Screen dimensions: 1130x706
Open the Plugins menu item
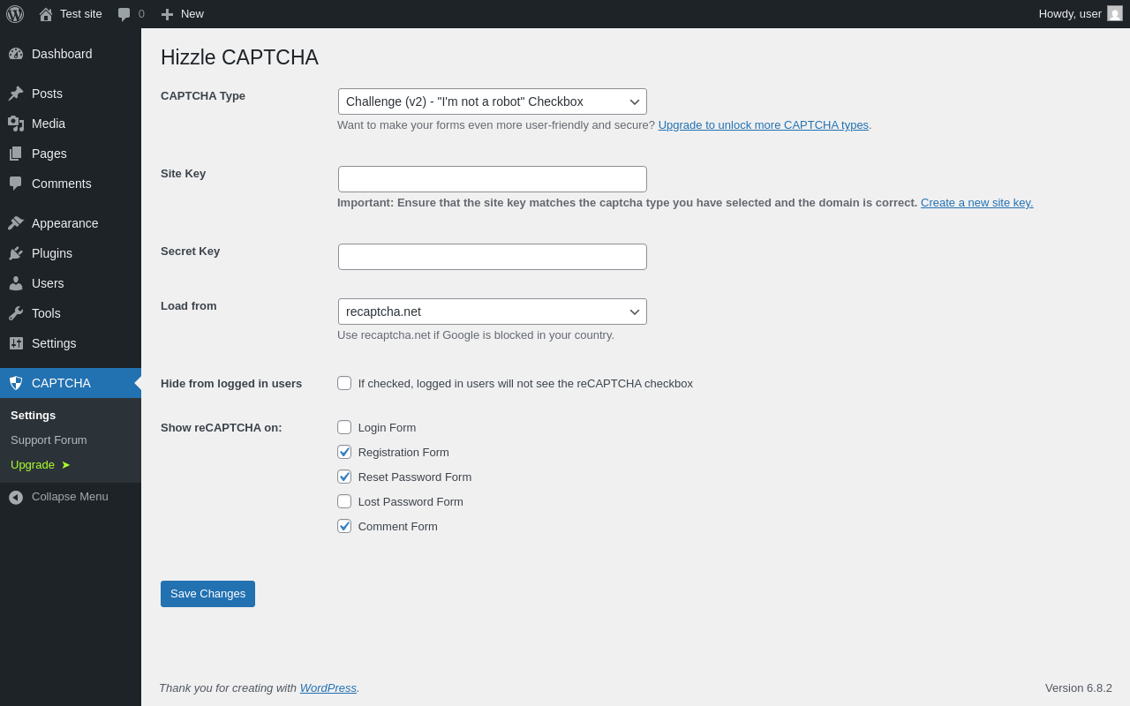pos(71,253)
